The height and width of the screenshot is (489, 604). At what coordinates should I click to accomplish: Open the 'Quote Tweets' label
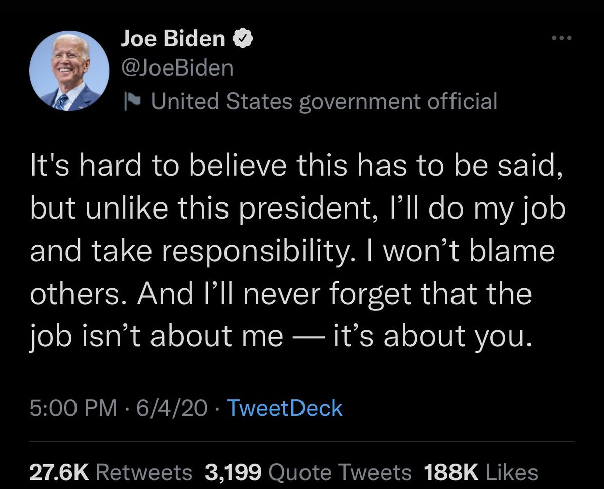coord(340,473)
